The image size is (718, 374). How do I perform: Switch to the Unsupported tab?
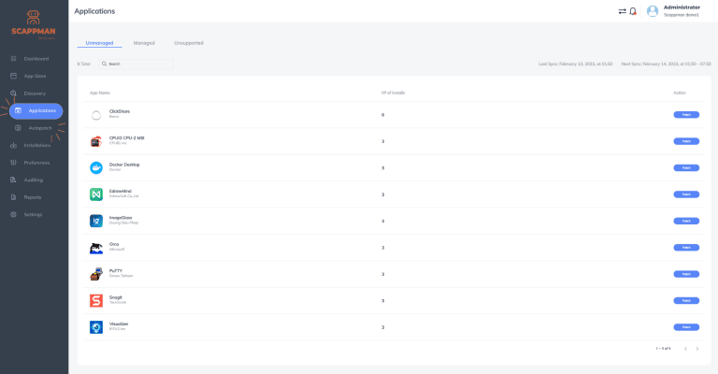tap(188, 43)
